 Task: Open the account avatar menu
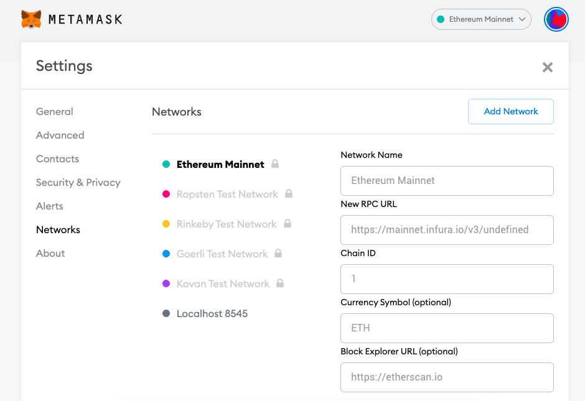556,19
